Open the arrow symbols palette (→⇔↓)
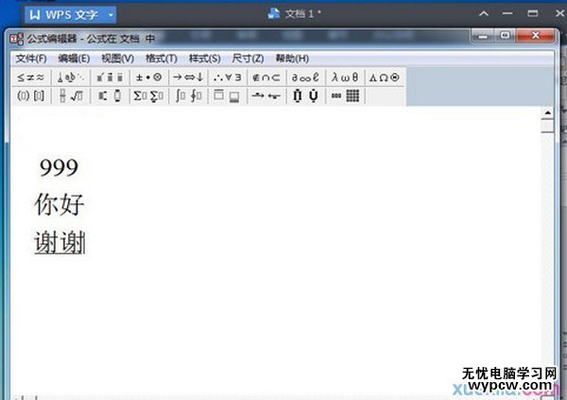Image resolution: width=567 pixels, height=400 pixels. point(188,78)
